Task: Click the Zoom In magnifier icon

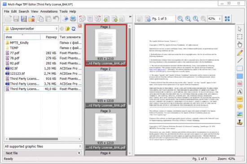Action: coord(188,19)
